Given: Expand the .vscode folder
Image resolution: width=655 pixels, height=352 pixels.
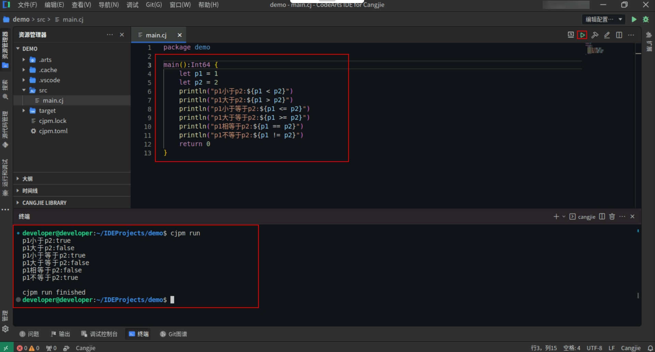Looking at the screenshot, I should 24,80.
